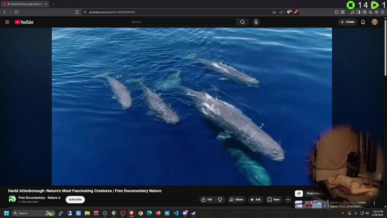Open the channel avatar logo

tap(12, 199)
